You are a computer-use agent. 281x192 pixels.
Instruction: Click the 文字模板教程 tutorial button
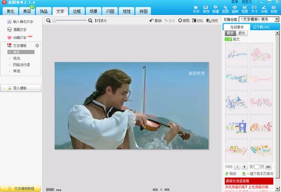21,188
